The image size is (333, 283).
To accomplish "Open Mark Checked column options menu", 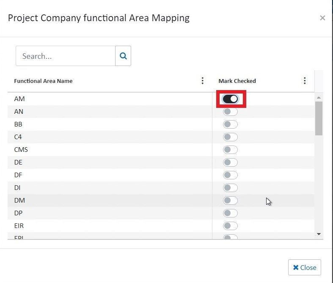I will click(x=305, y=81).
